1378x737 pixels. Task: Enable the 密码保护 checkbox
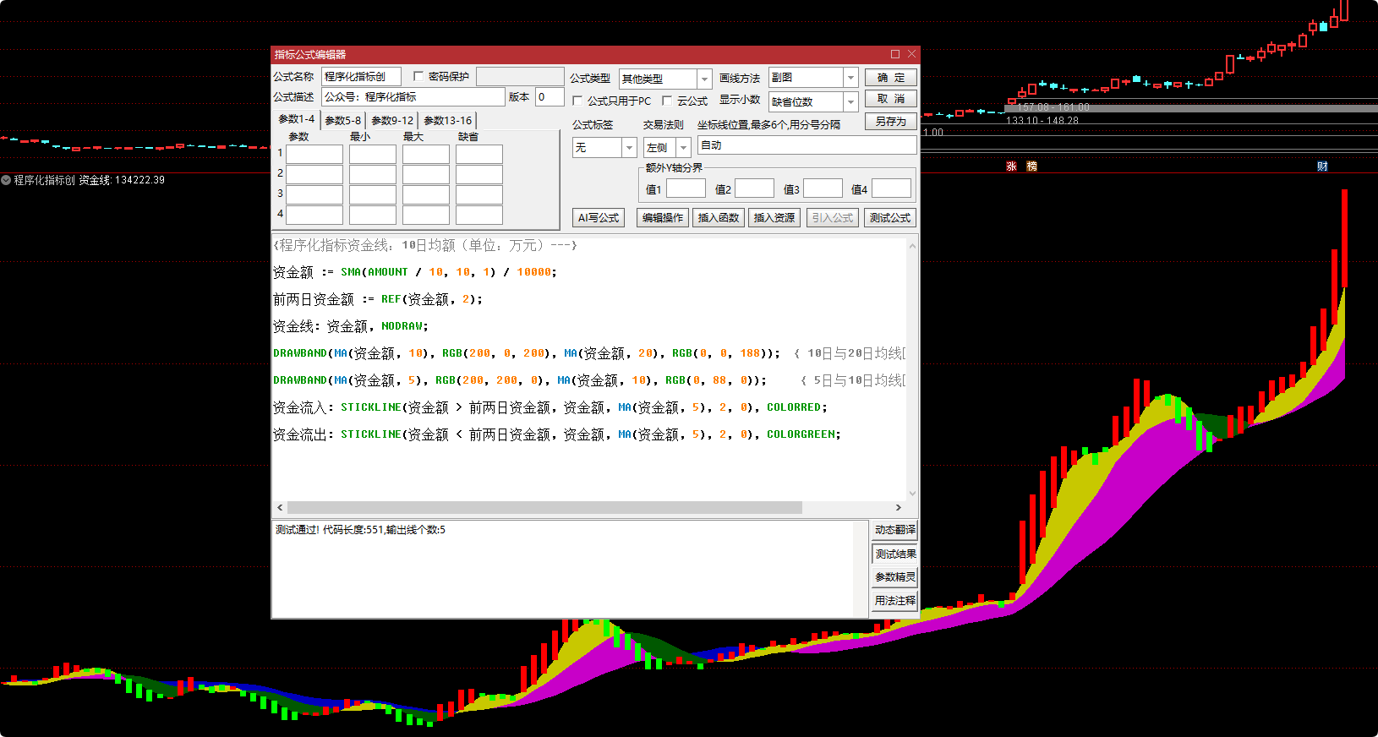418,76
